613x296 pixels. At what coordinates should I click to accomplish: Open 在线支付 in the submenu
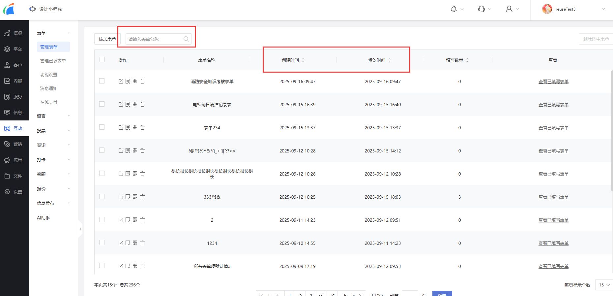click(x=49, y=102)
